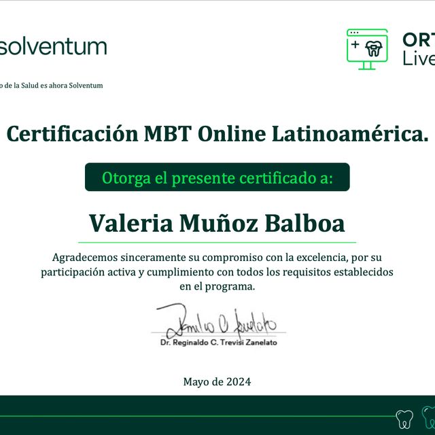Select the name 'Valeria Muñoz Balboa'
The width and height of the screenshot is (435, 435).
pyautogui.click(x=217, y=224)
